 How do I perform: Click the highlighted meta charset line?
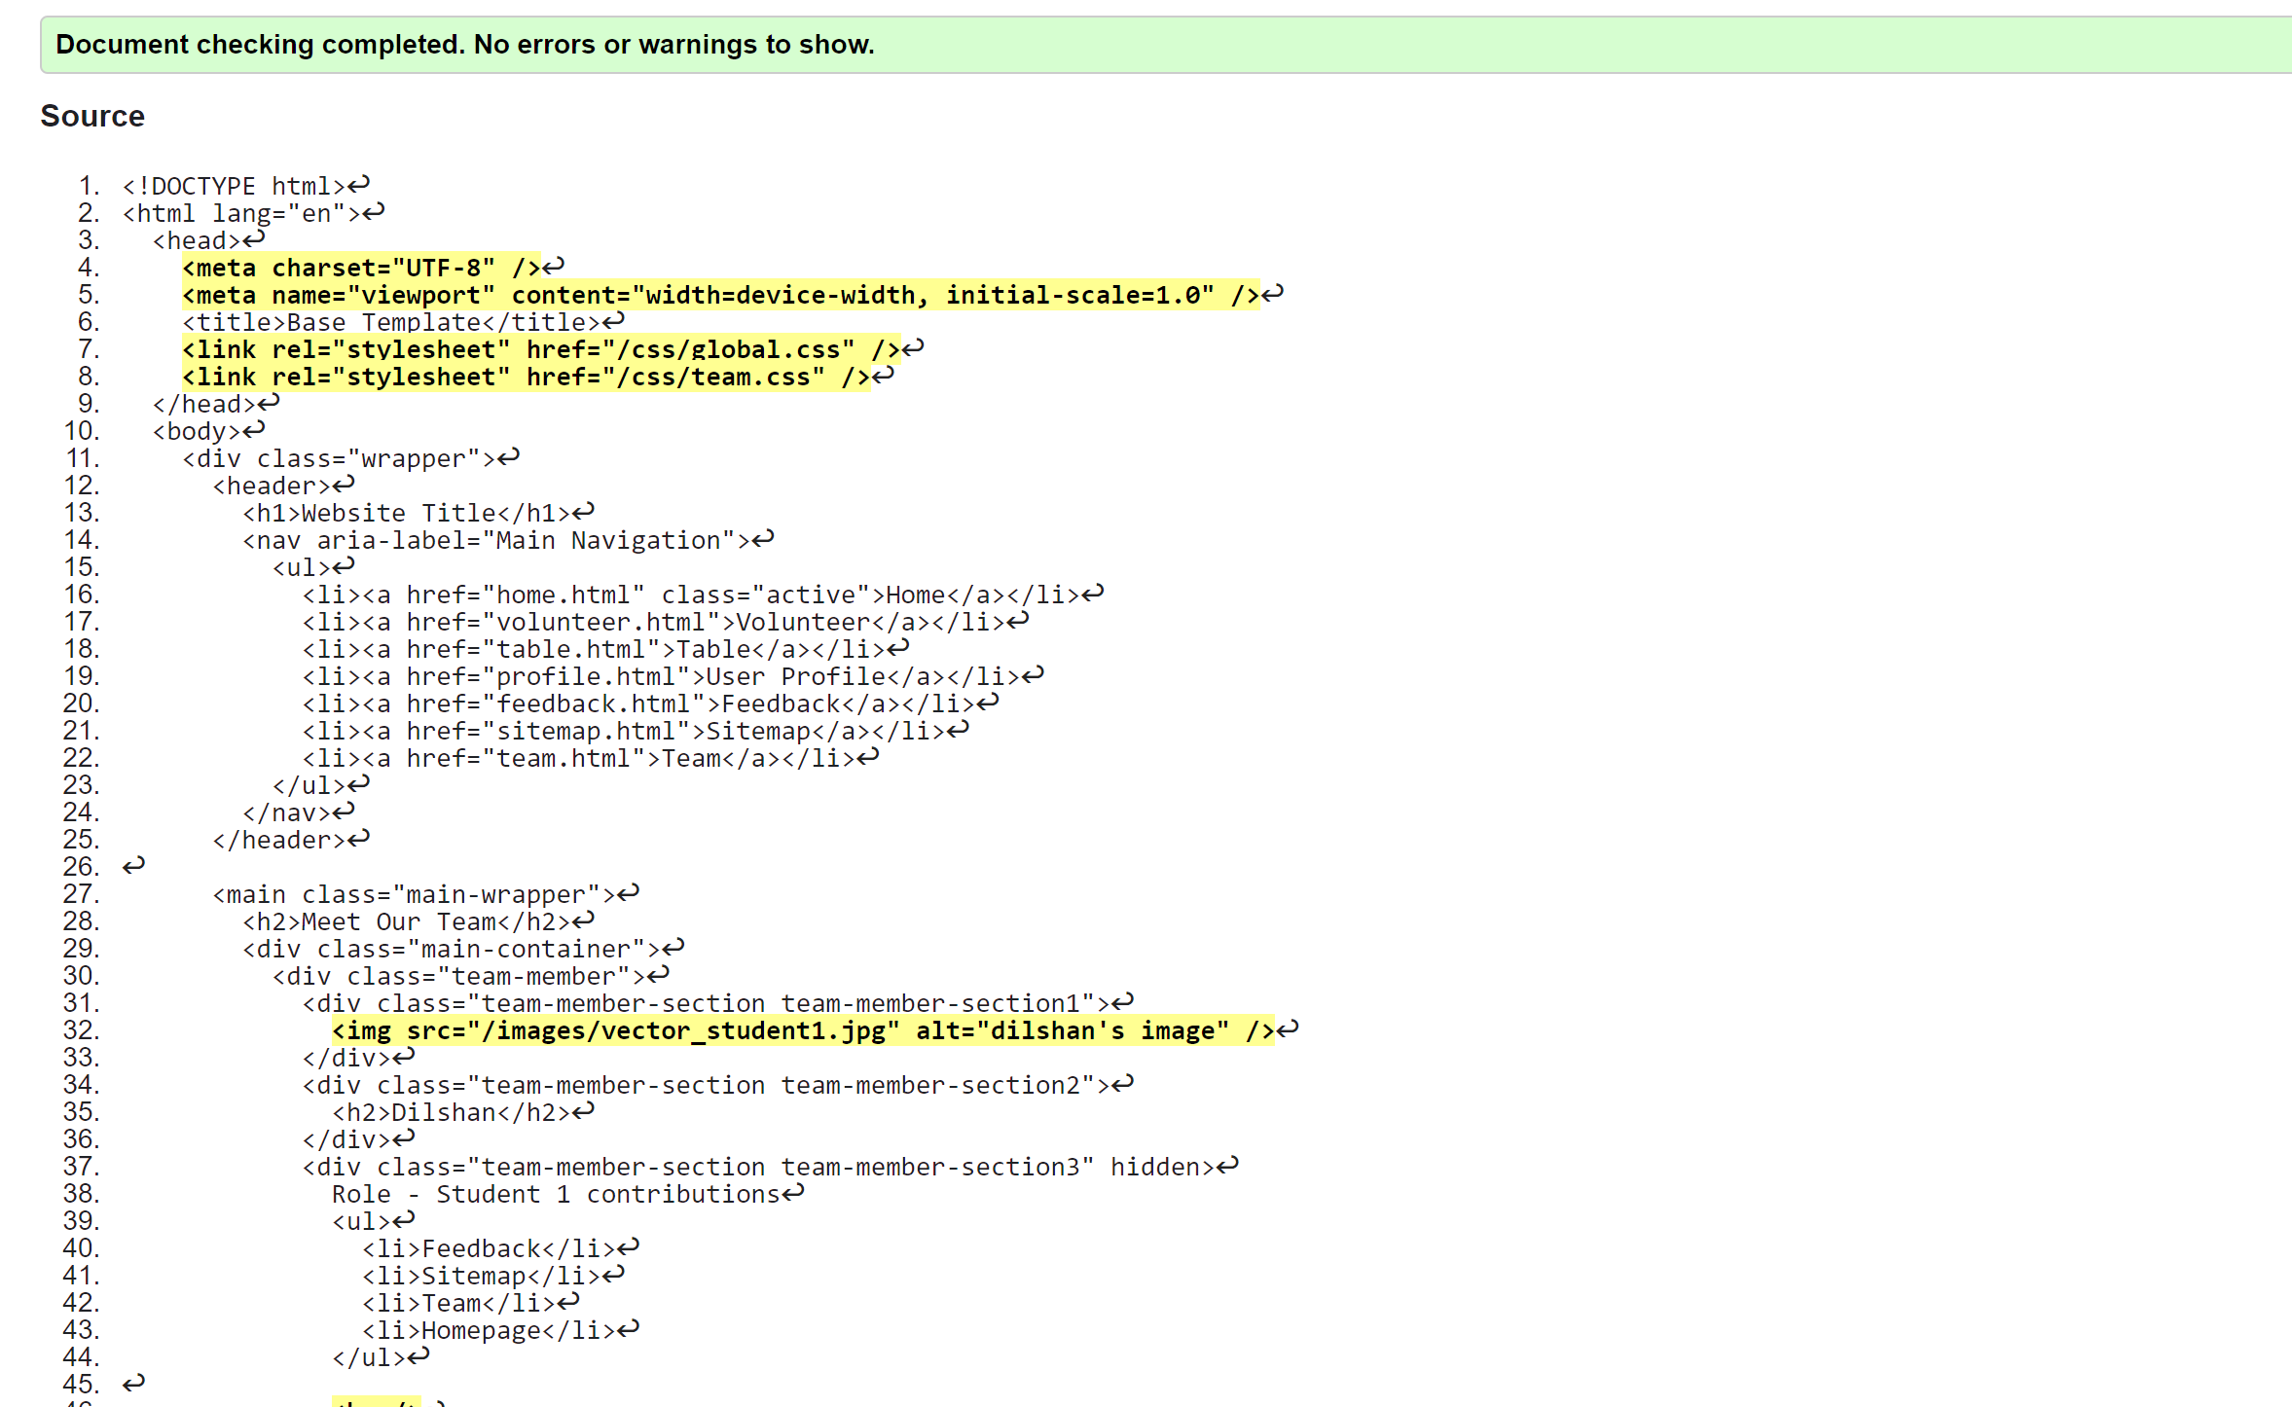click(360, 268)
